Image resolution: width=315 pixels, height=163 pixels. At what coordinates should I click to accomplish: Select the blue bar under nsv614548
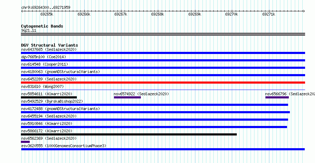point(163,68)
